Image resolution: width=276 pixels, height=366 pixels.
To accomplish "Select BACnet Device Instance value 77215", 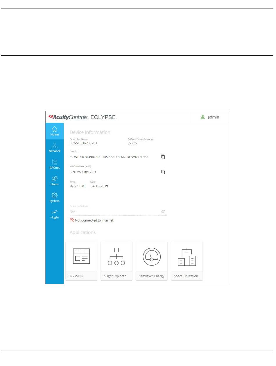I will [132, 143].
